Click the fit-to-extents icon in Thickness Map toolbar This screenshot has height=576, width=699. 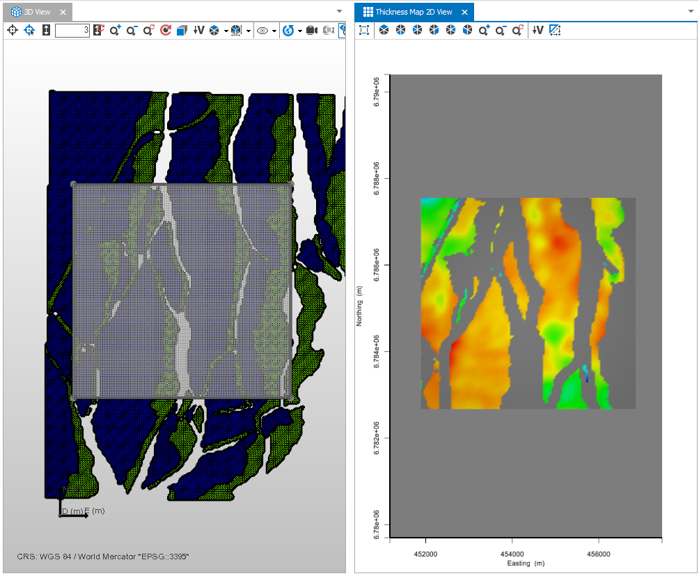[364, 30]
